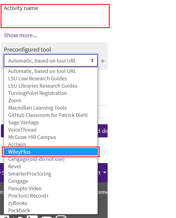Select GitHub Classroom for Patrick Diehl
Screen dimensions: 176x218
coord(51,115)
